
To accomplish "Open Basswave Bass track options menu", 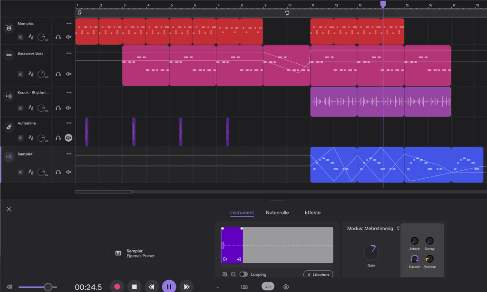I will (x=69, y=53).
